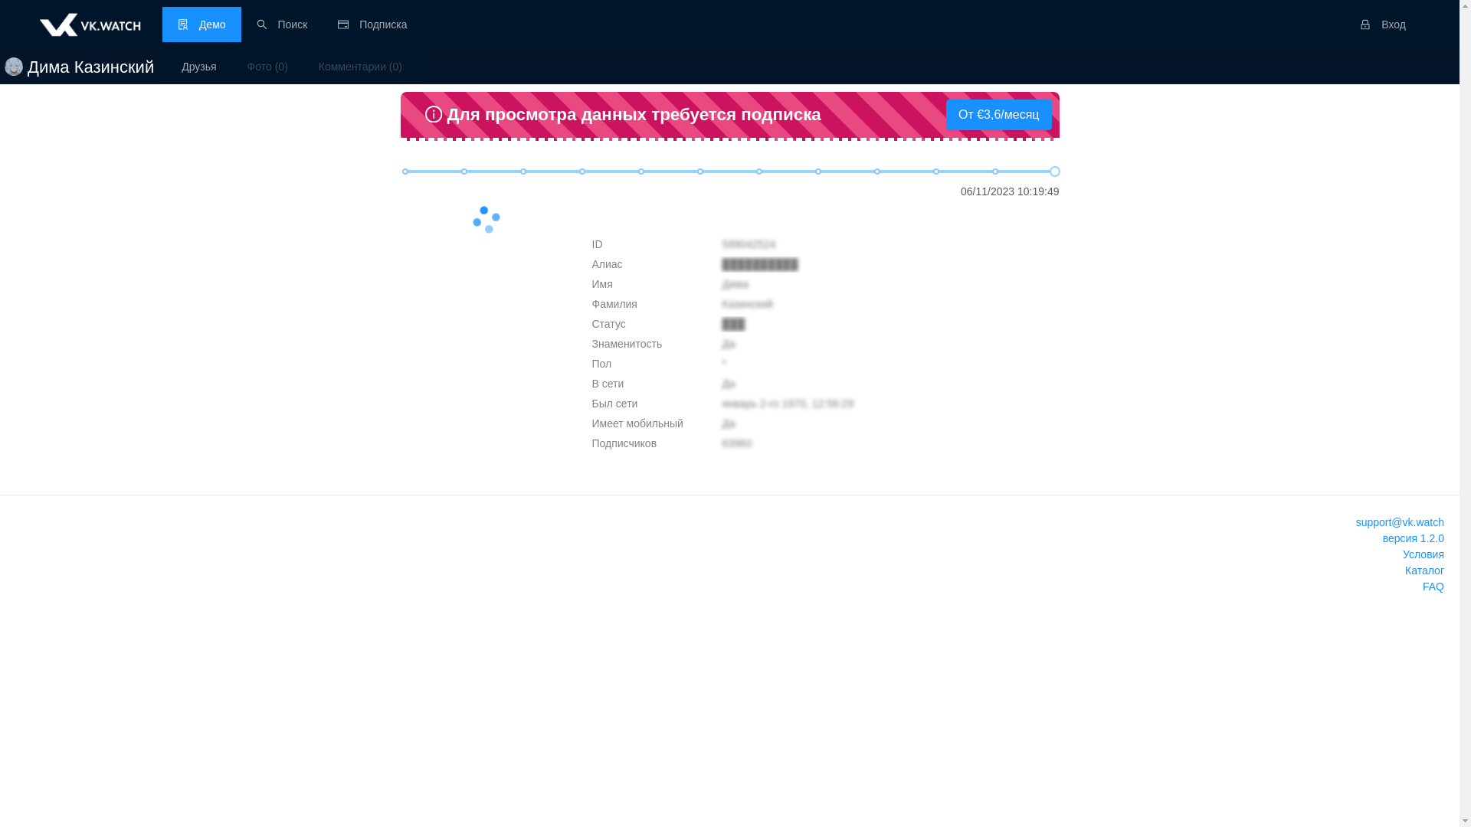This screenshot has height=827, width=1471.
Task: Click the info icon in subscription banner
Action: tap(434, 114)
